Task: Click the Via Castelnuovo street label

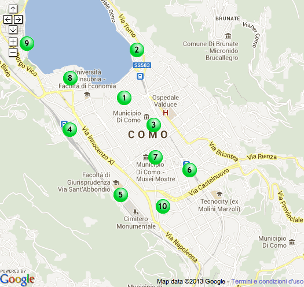Action: pos(209,182)
